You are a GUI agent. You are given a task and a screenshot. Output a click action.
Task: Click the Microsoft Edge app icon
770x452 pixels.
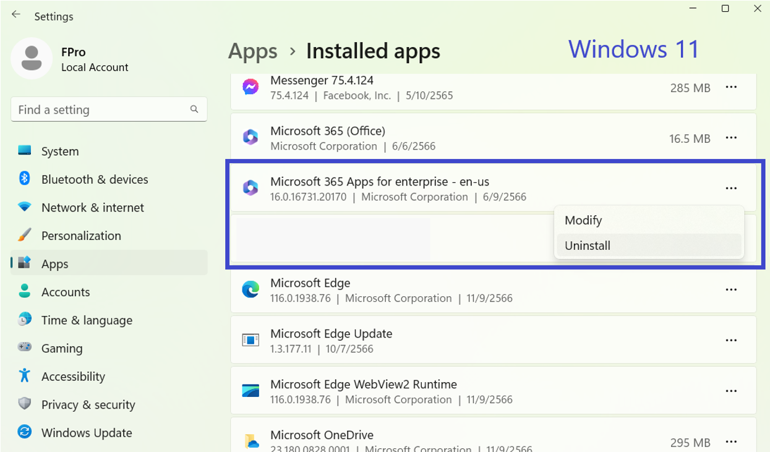tap(250, 289)
